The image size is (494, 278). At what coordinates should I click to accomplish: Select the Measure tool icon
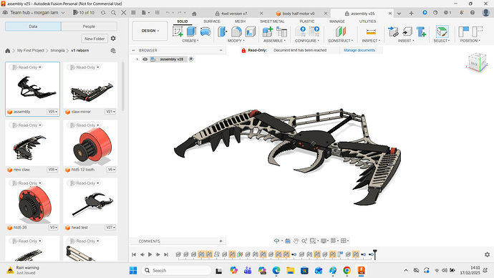tap(371, 32)
